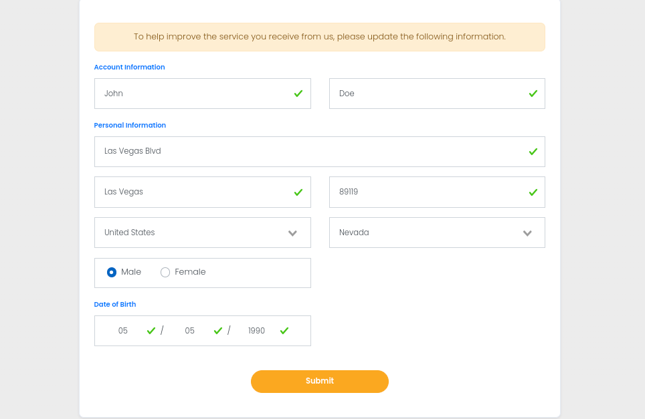Click the 1990 birth year field

pos(256,330)
